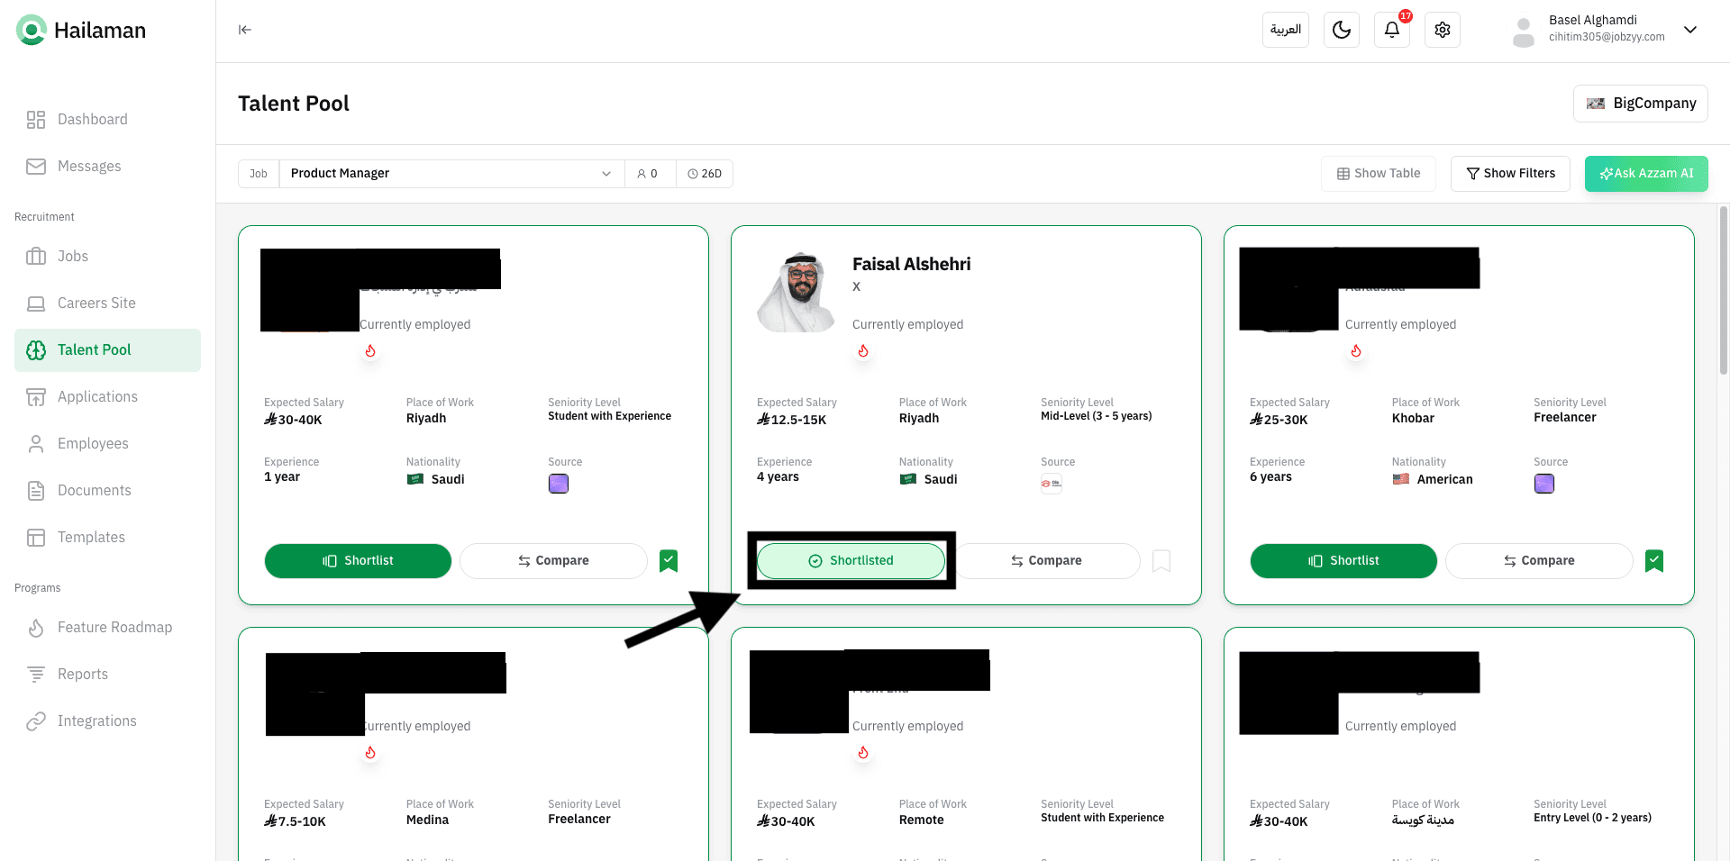Switch language to العربية
1730x861 pixels.
1286,30
